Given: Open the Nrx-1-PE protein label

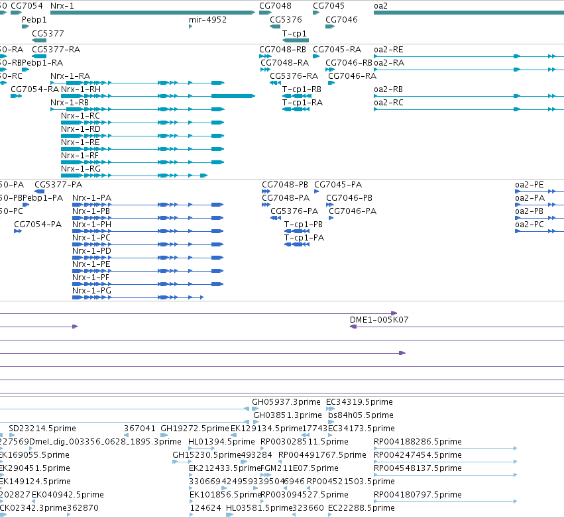Looking at the screenshot, I should click(91, 264).
